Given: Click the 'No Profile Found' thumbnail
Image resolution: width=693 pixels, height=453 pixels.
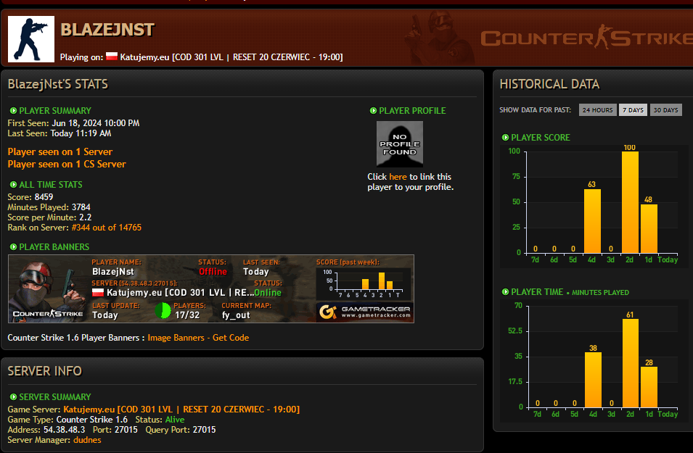Looking at the screenshot, I should coord(400,144).
